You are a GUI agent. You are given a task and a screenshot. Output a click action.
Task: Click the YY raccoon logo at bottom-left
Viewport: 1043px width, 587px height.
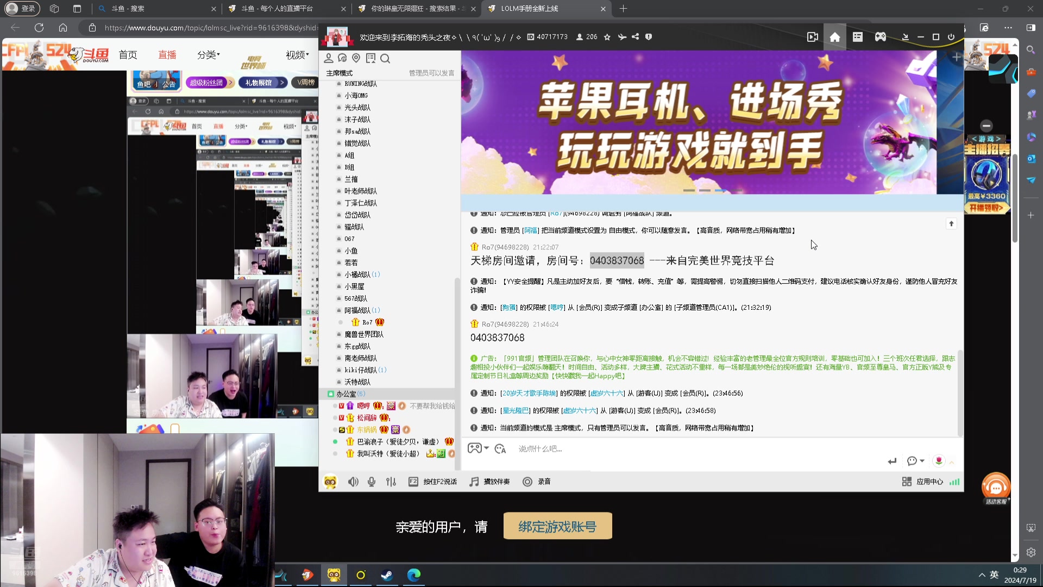330,482
